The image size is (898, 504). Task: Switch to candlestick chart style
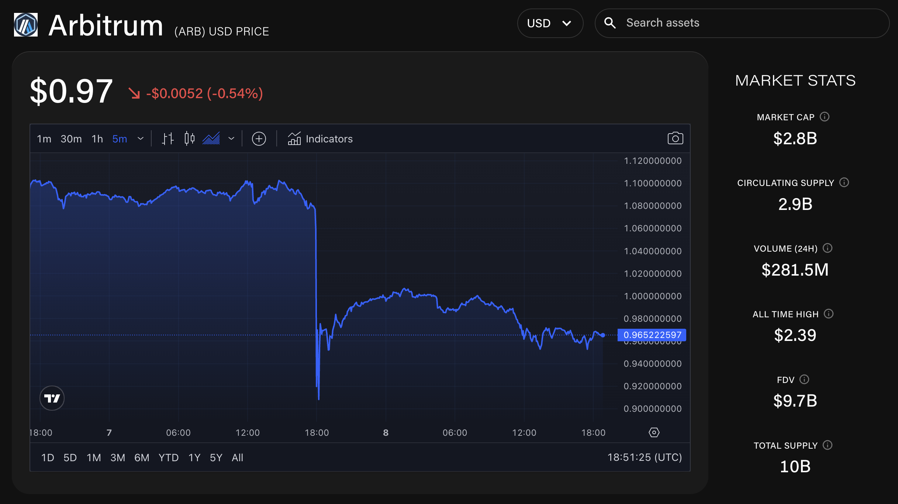coord(189,139)
